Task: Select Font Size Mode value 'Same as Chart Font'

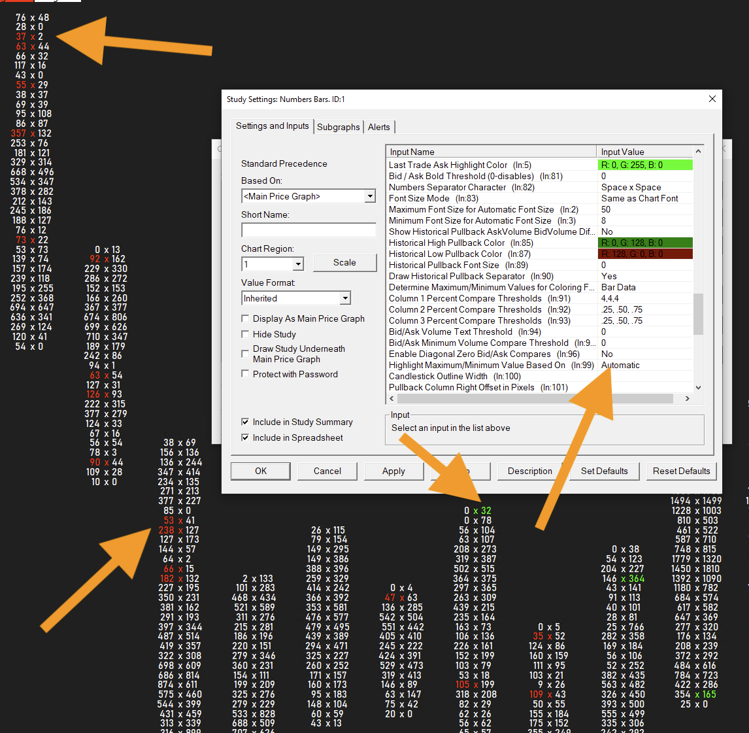Action: click(640, 198)
